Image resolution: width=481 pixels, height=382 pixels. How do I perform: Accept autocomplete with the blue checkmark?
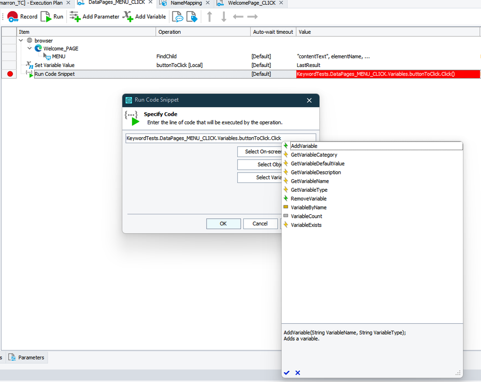pyautogui.click(x=286, y=373)
